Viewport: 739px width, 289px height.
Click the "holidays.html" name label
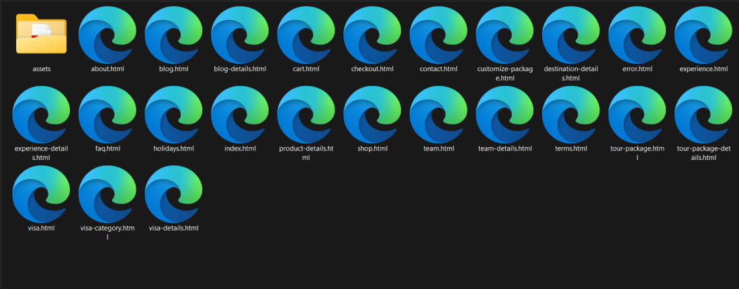(174, 149)
